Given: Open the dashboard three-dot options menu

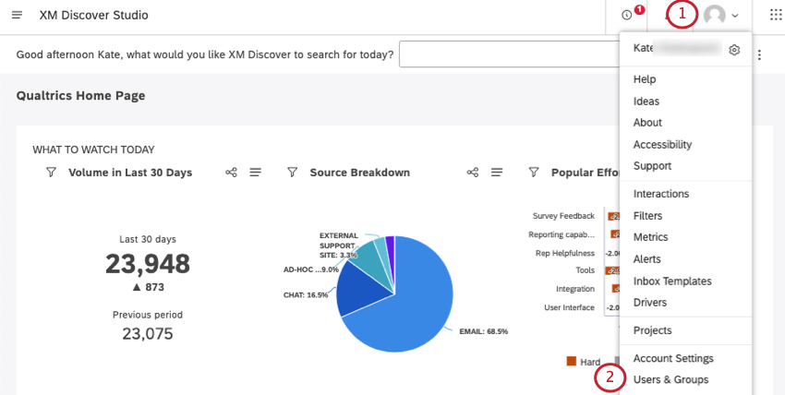Looking at the screenshot, I should 759,54.
